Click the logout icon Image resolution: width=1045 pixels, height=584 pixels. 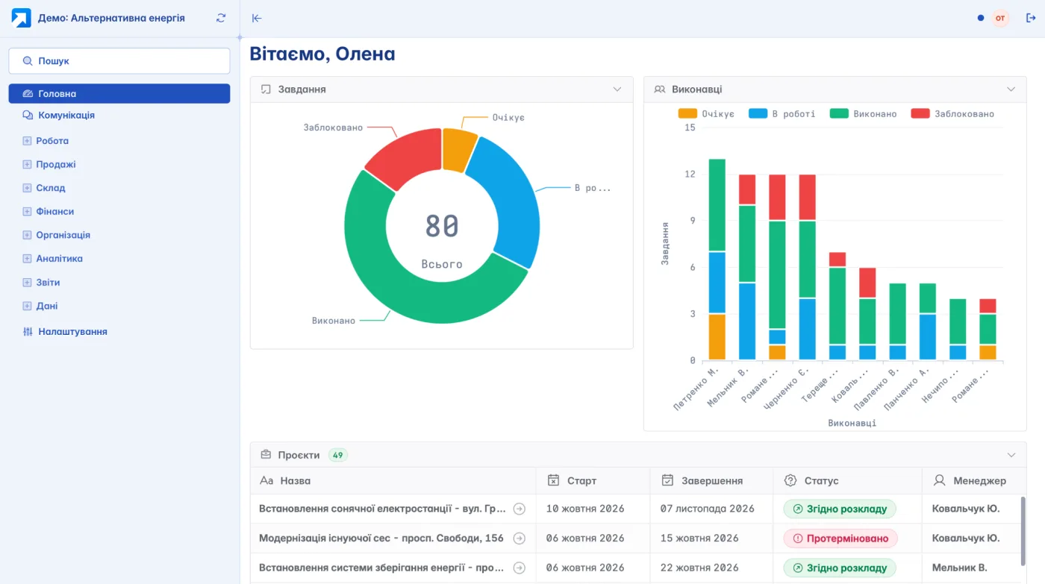coord(1031,18)
